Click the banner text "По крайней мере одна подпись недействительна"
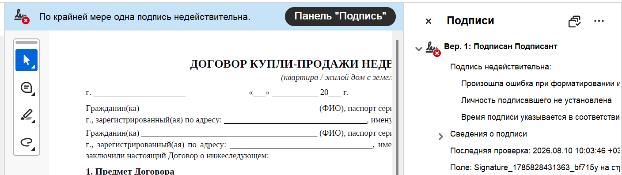This screenshot has width=622, height=175. pyautogui.click(x=145, y=17)
